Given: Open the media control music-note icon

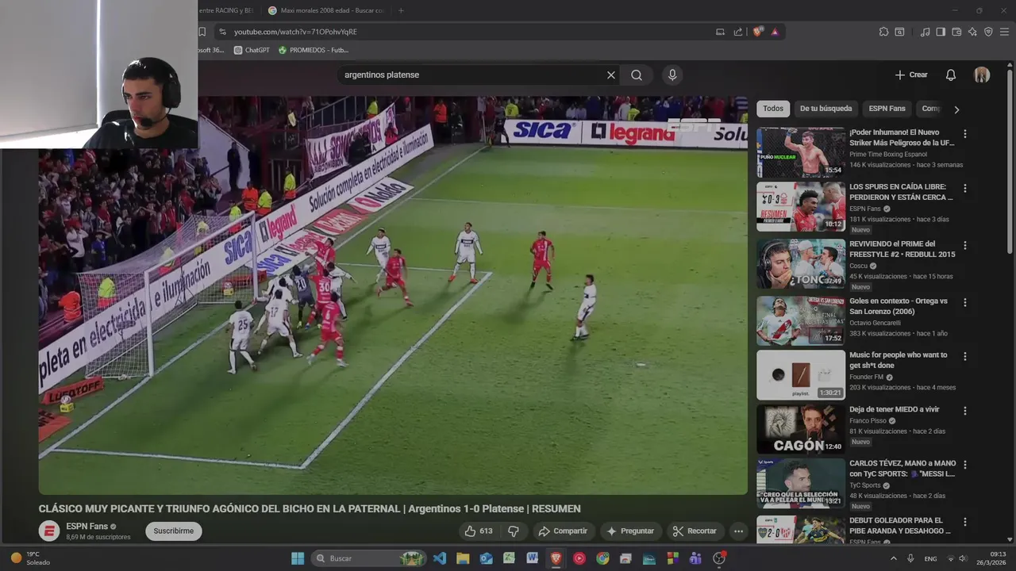Looking at the screenshot, I should (x=925, y=32).
